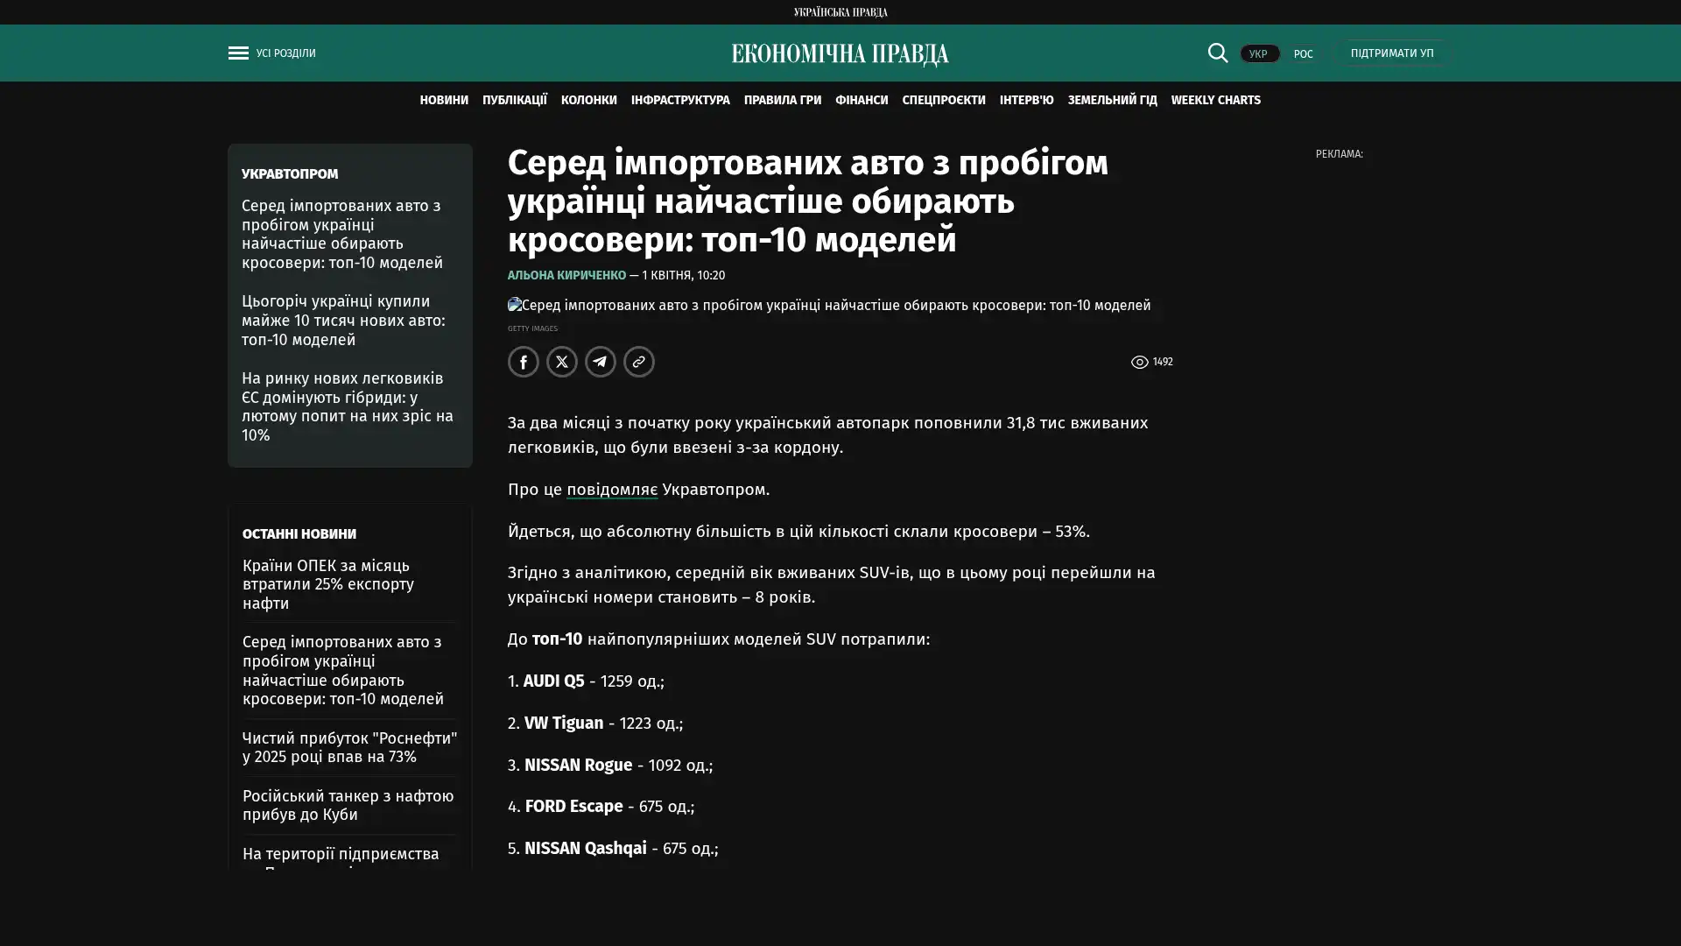The height and width of the screenshot is (946, 1681).
Task: Open the Weekly Charts section
Action: tap(1215, 100)
